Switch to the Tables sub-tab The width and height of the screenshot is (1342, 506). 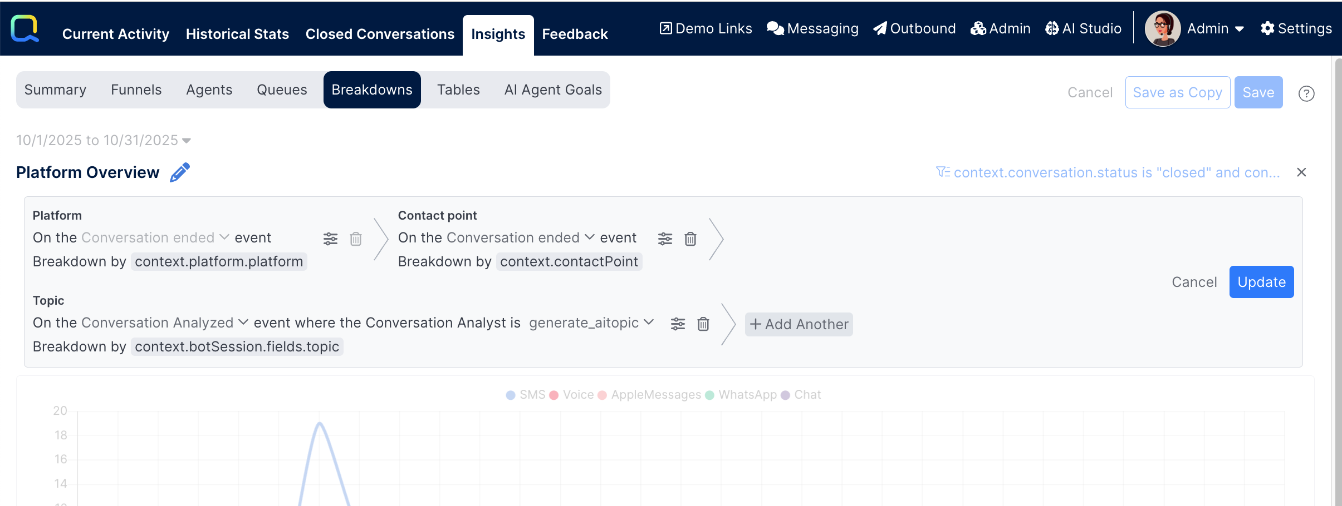(x=458, y=90)
